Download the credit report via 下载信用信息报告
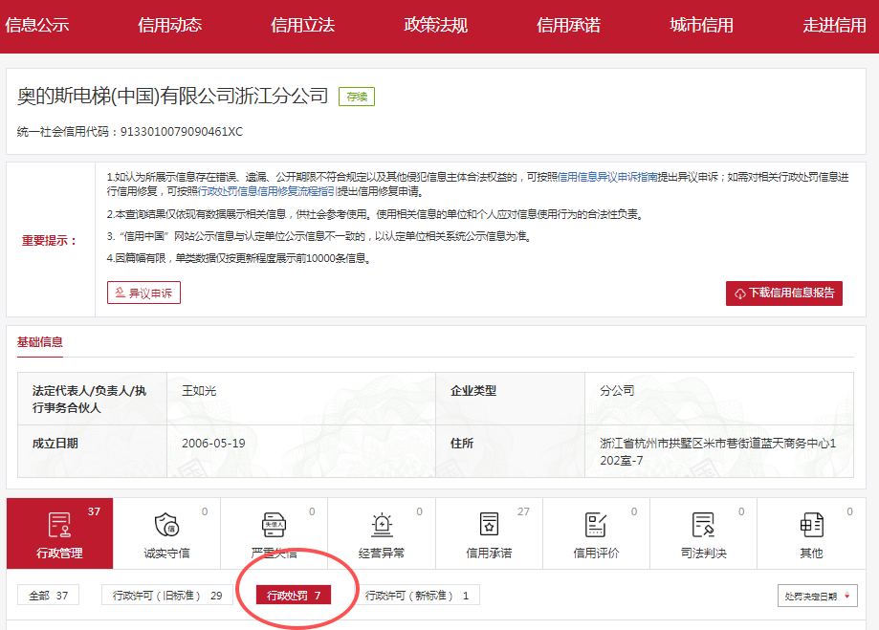 tap(783, 293)
